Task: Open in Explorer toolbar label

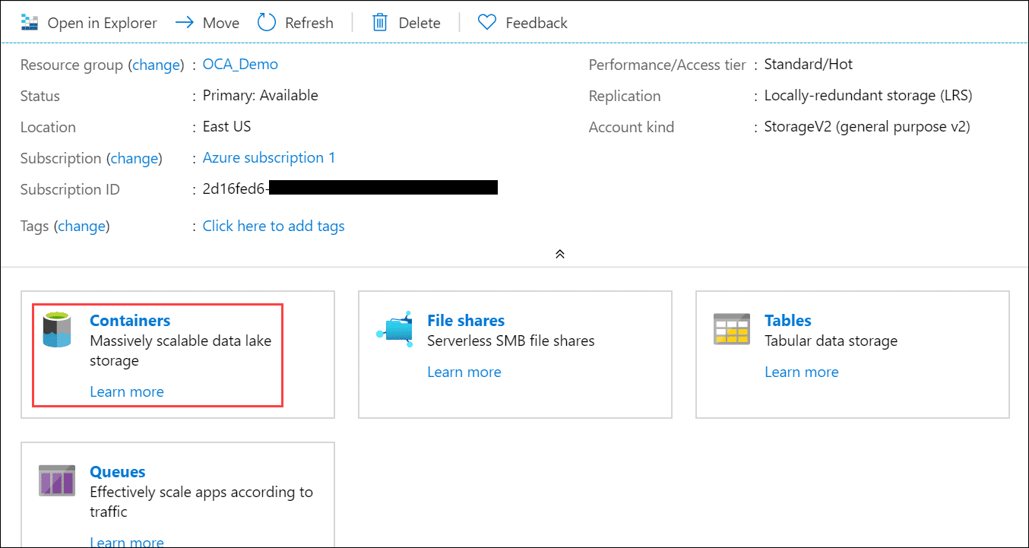Action: point(103,24)
